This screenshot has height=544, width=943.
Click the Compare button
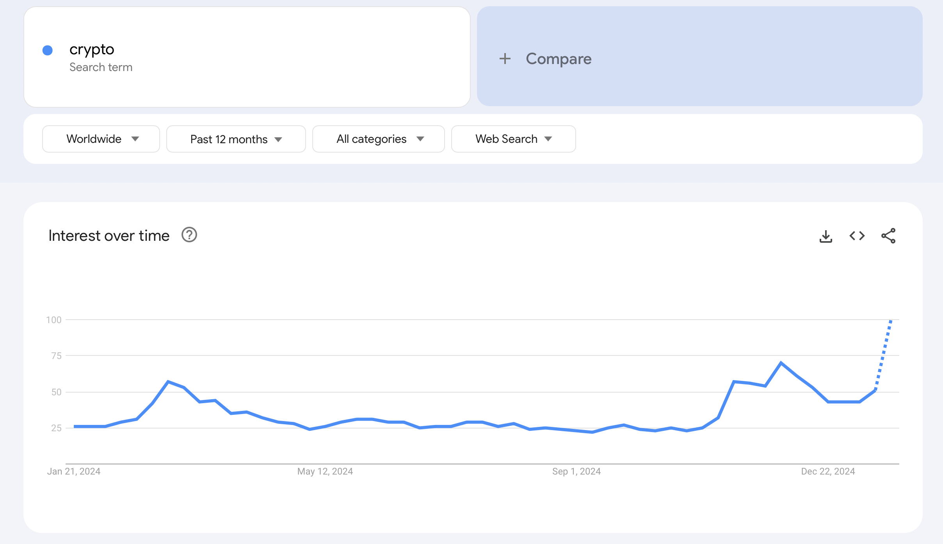(558, 59)
